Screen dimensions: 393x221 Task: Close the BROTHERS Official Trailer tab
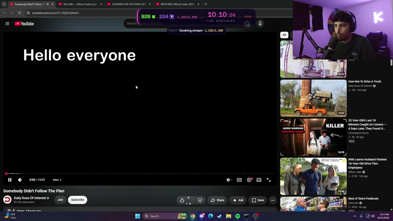click(x=198, y=4)
